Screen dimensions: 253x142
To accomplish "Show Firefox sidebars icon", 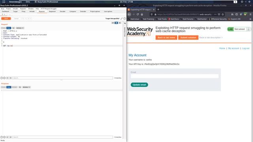I will click(x=236, y=14).
